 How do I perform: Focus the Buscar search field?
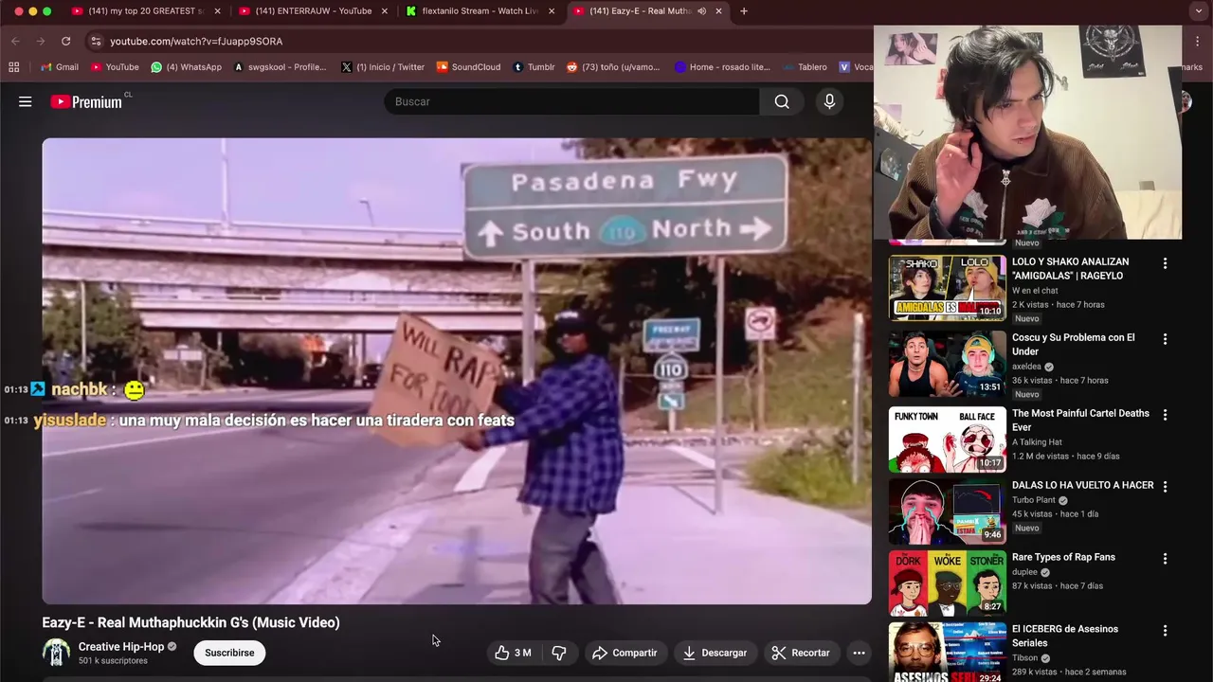(x=571, y=101)
